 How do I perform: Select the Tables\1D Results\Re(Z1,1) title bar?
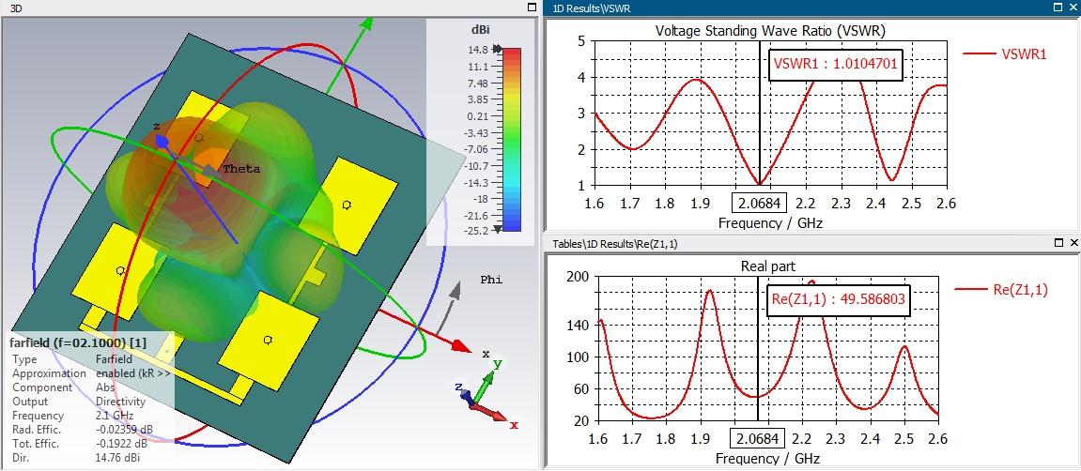[812, 243]
